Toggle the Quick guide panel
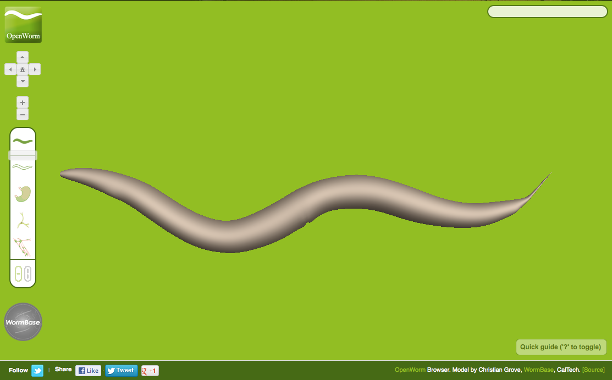Screen dimensions: 612x380 [561, 347]
